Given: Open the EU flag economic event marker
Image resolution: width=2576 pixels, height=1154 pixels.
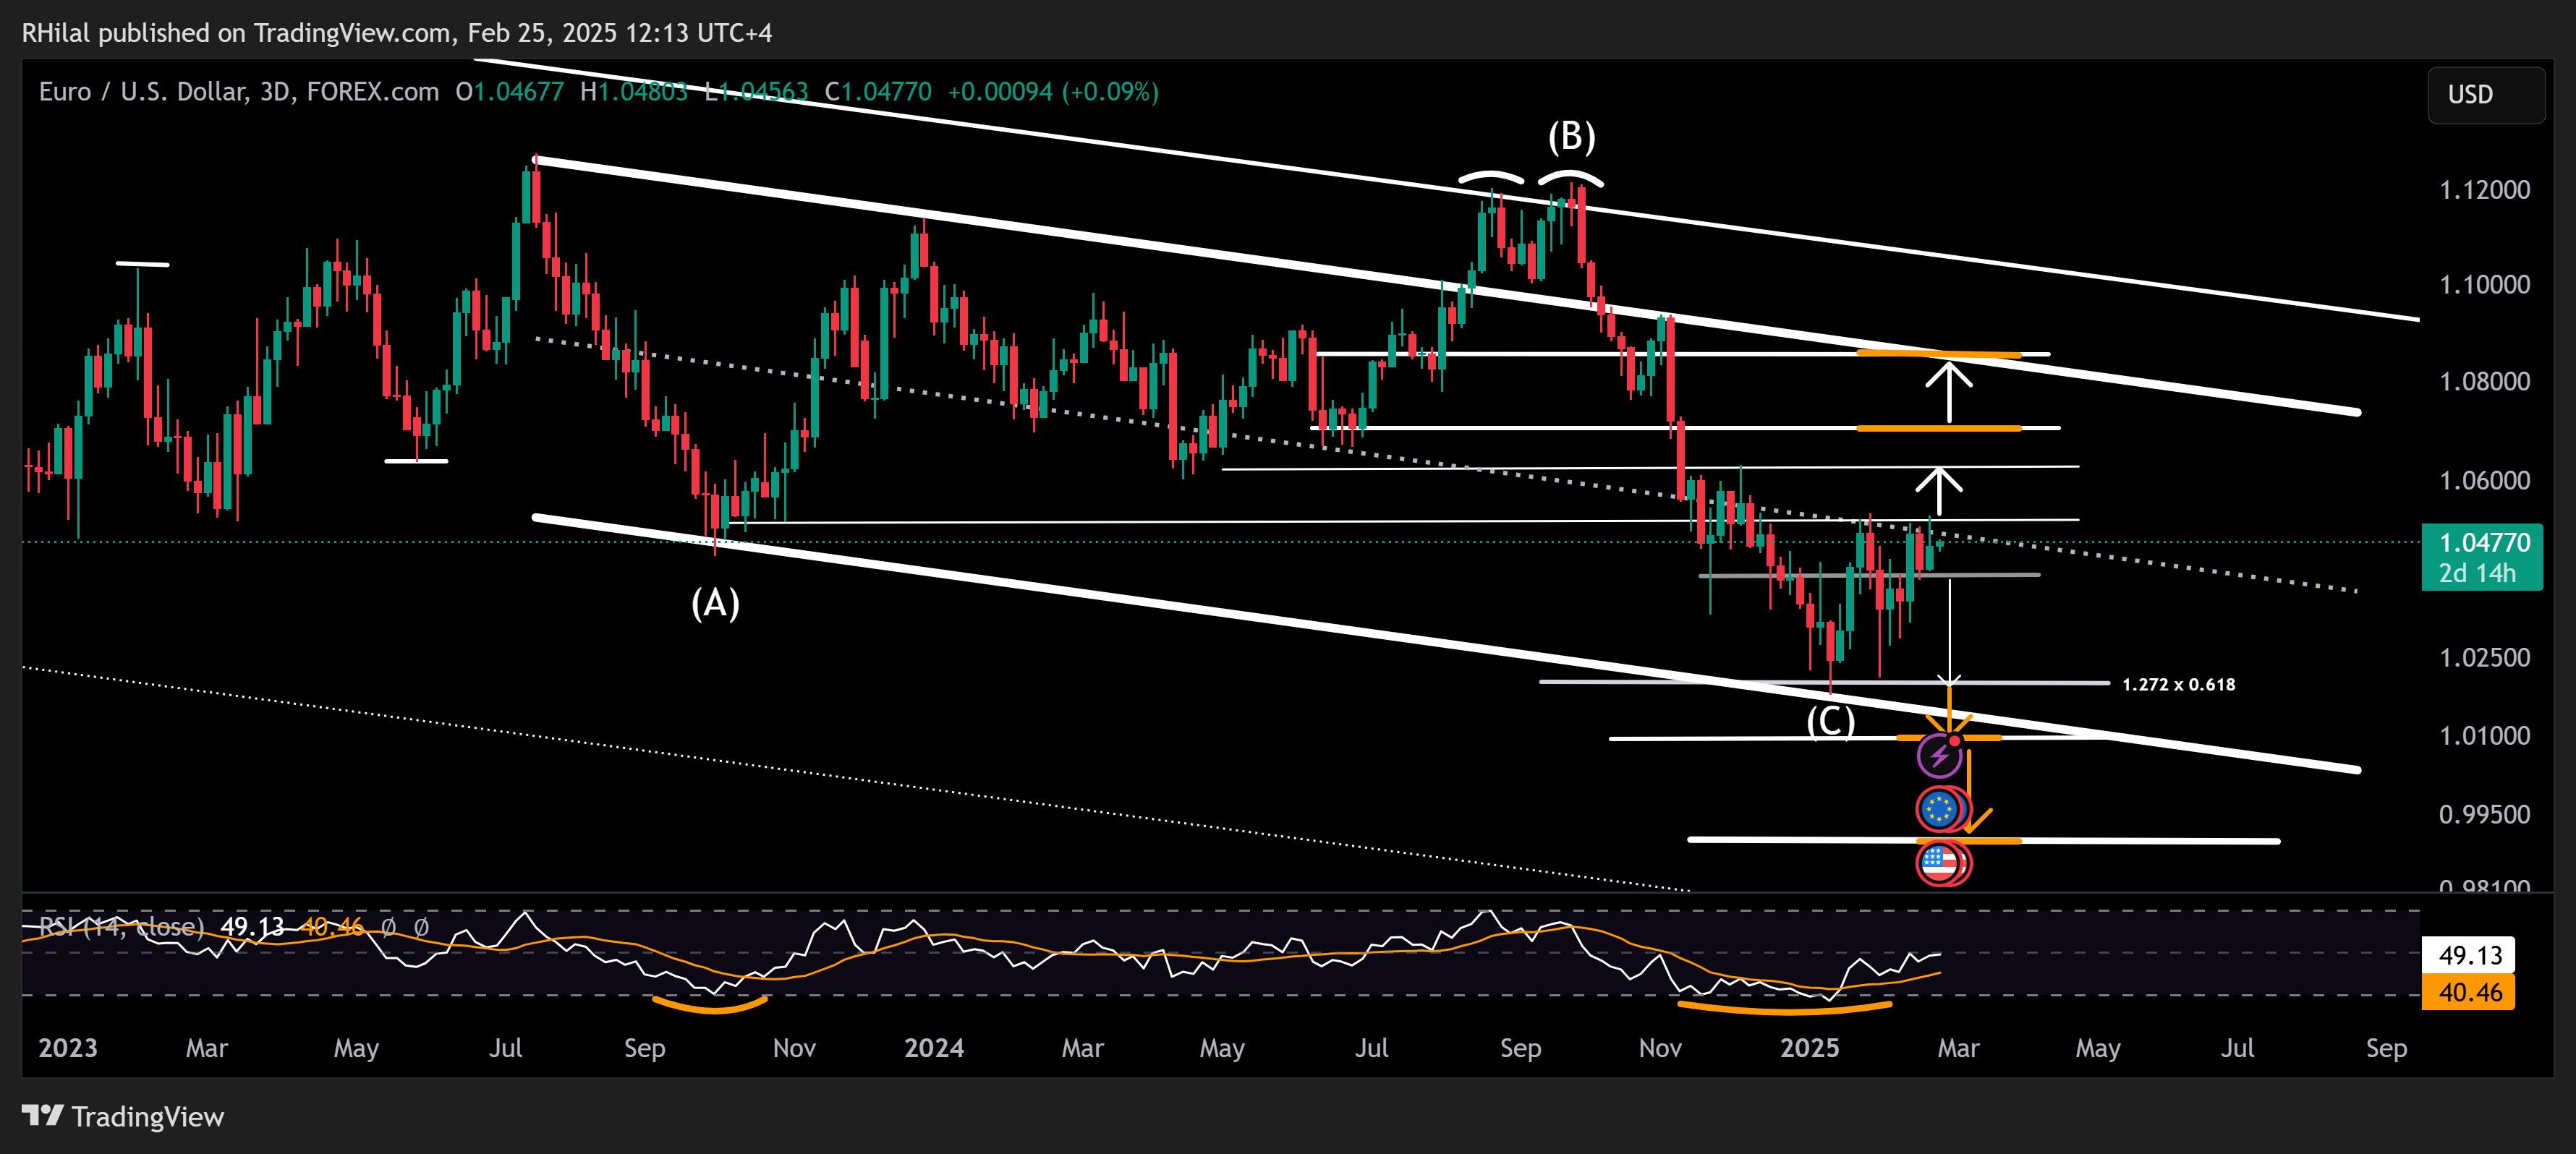Looking at the screenshot, I should 1939,809.
